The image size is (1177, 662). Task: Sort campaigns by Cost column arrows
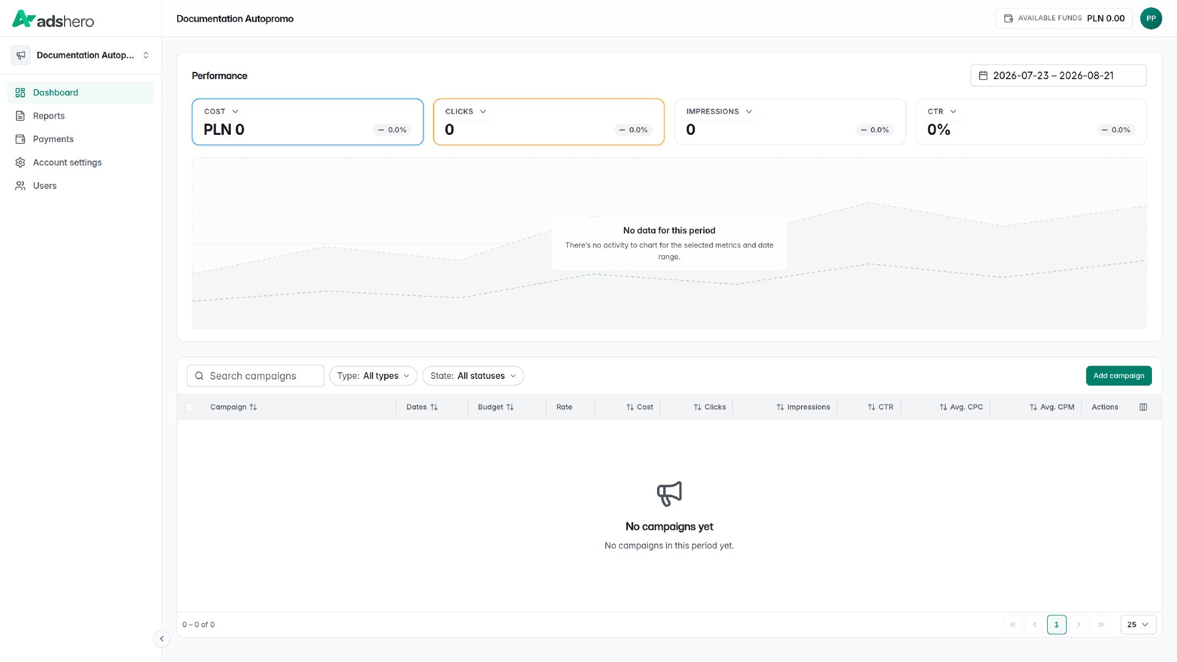pos(630,407)
